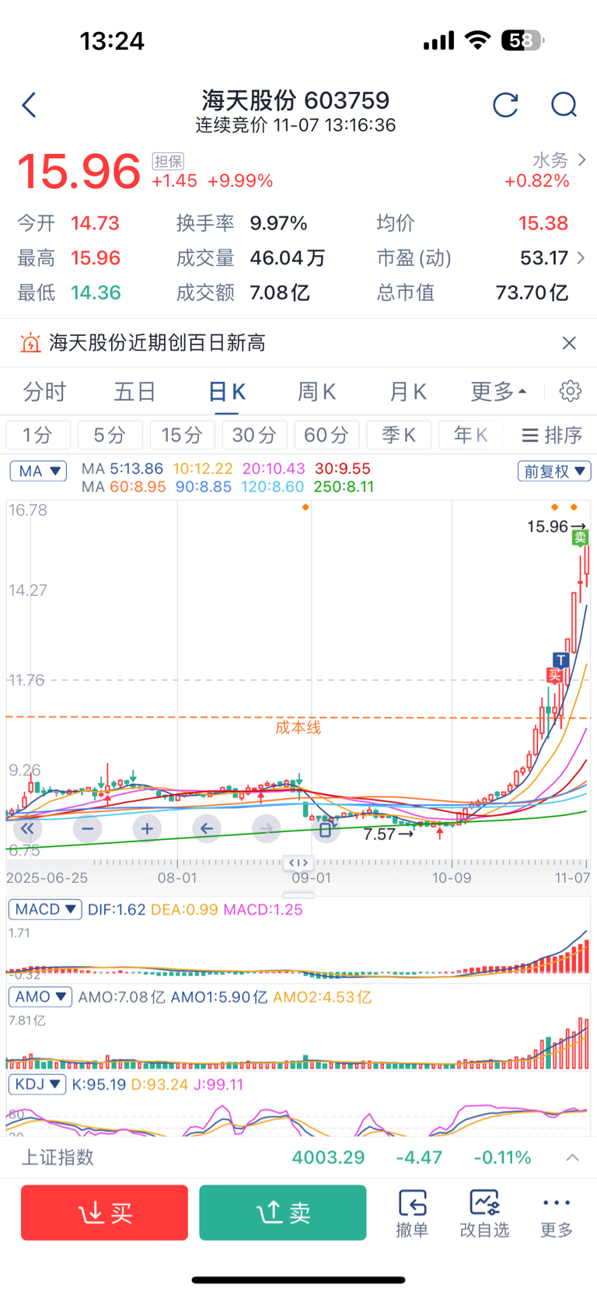Tap the alarm alert icon in banner
597x1295 pixels.
click(x=30, y=343)
